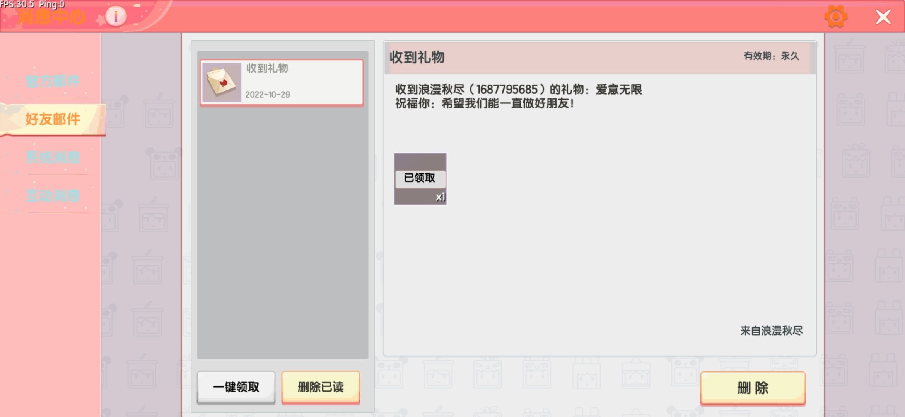The image size is (905, 417).
Task: Click the 收到礼物 message title header
Action: pyautogui.click(x=417, y=57)
